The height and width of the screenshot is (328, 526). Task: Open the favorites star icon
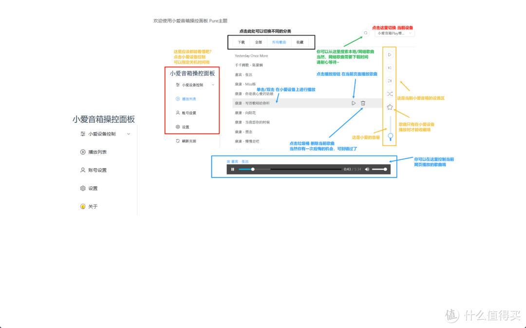pos(390,107)
